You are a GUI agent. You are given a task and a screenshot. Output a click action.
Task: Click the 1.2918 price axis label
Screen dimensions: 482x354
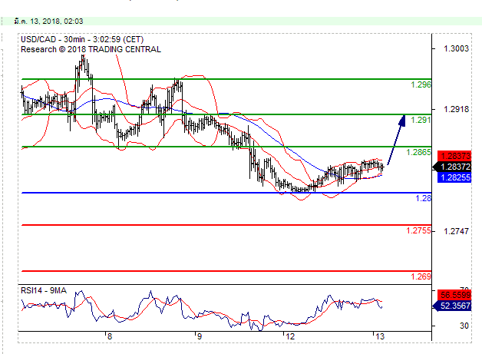coord(456,109)
